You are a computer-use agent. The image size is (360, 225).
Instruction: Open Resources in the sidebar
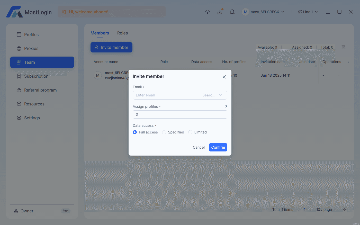pyautogui.click(x=42, y=104)
